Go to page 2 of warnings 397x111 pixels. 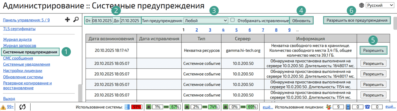click(x=197, y=30)
